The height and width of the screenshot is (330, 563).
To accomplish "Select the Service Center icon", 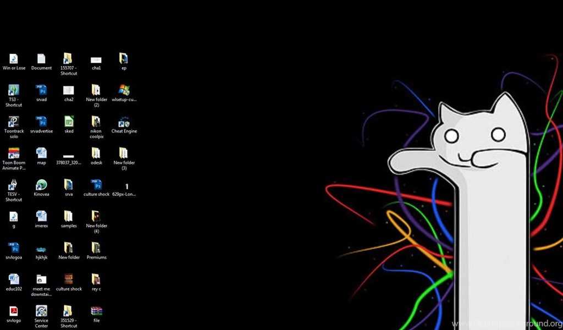I will (x=41, y=311).
